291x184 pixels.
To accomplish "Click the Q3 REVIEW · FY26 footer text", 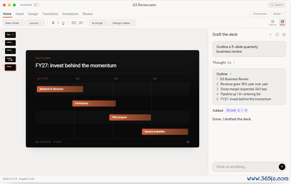I will tap(48, 142).
